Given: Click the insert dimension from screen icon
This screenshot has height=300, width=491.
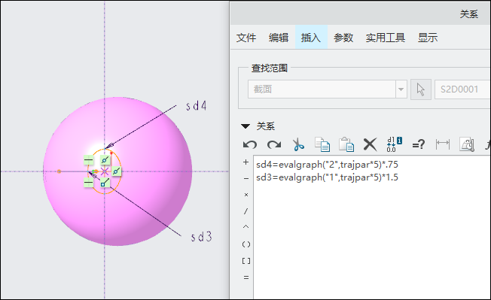Looking at the screenshot, I should coord(443,144).
